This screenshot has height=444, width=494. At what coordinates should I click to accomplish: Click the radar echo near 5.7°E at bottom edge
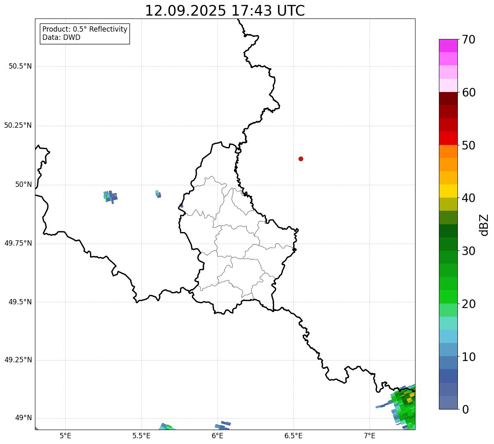point(168,427)
